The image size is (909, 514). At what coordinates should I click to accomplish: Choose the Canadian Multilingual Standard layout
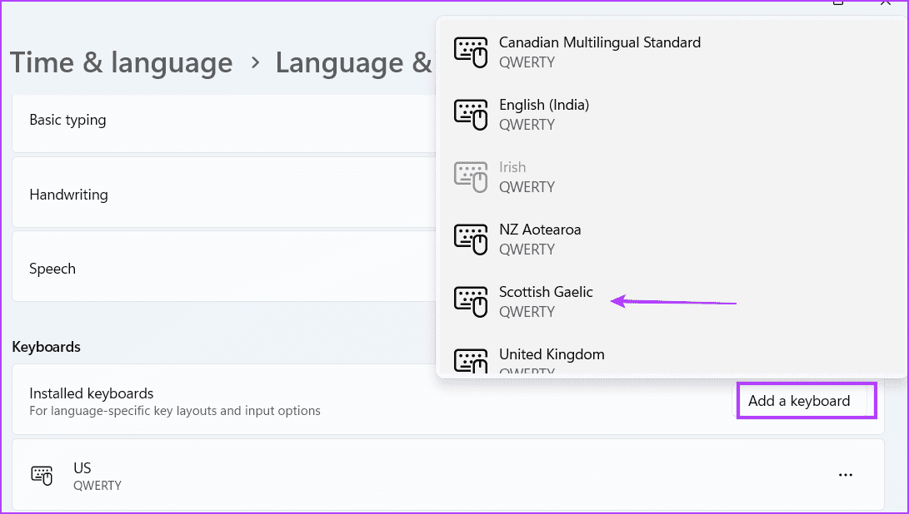click(672, 52)
